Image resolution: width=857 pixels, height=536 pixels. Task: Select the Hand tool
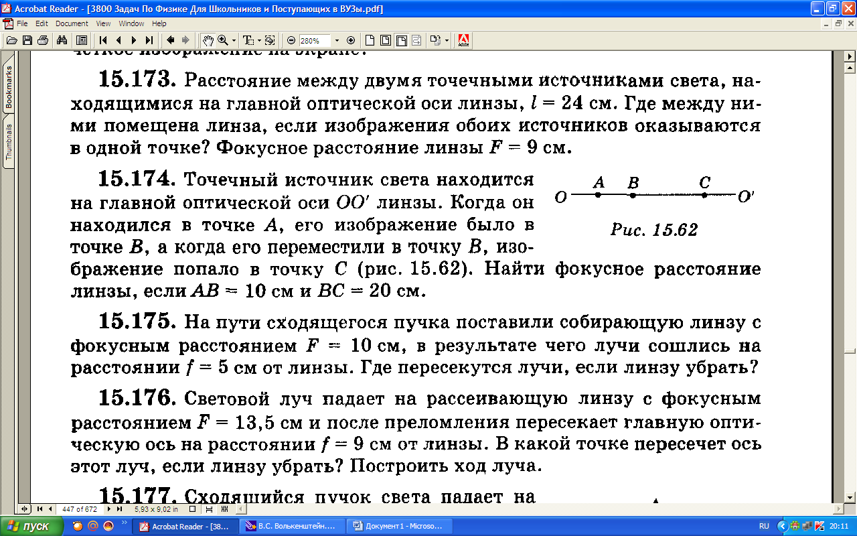(x=208, y=40)
